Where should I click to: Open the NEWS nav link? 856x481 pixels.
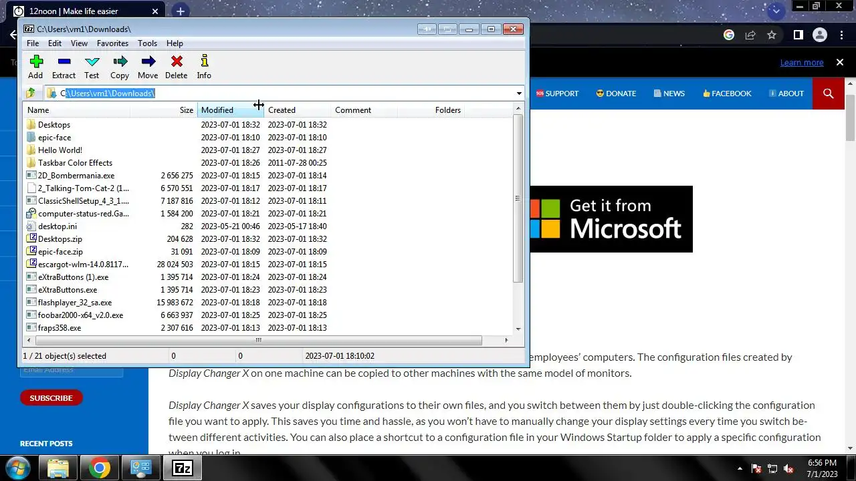[x=669, y=94]
